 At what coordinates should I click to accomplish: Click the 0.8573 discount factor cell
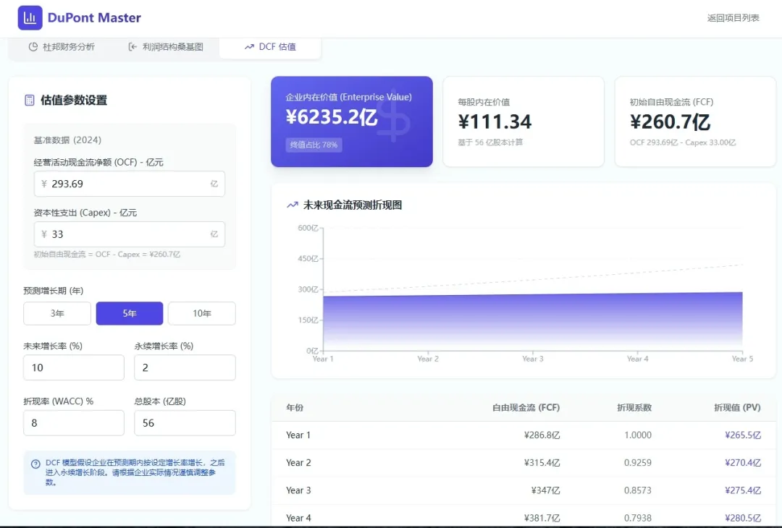(x=638, y=490)
